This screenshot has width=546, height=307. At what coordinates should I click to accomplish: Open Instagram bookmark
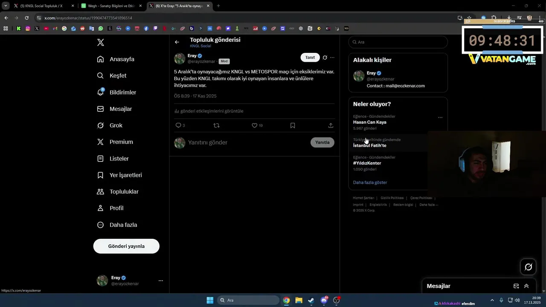pos(28,29)
